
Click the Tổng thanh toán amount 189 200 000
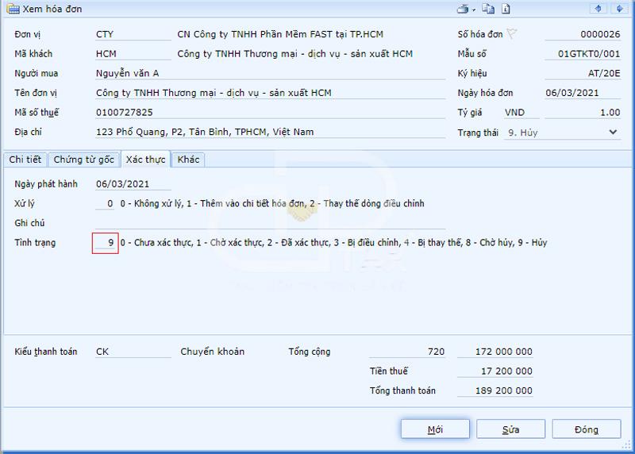click(x=495, y=391)
